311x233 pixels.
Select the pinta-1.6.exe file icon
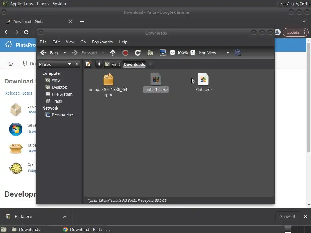pyautogui.click(x=156, y=79)
